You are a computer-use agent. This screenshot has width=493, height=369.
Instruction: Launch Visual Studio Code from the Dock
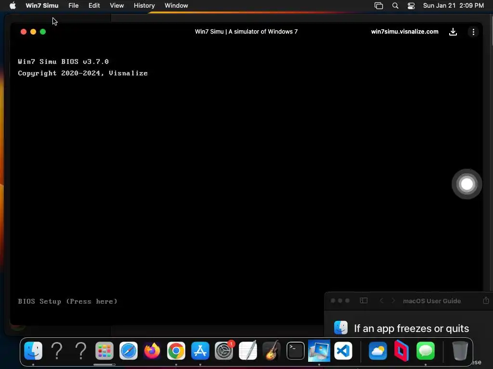coord(343,350)
